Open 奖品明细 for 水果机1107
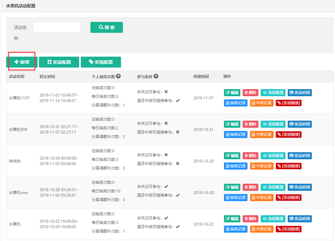This screenshot has width=335, height=241. [300, 93]
